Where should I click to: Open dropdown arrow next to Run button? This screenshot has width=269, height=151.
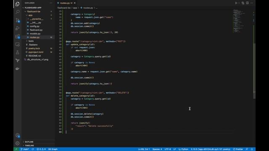click(x=239, y=3)
